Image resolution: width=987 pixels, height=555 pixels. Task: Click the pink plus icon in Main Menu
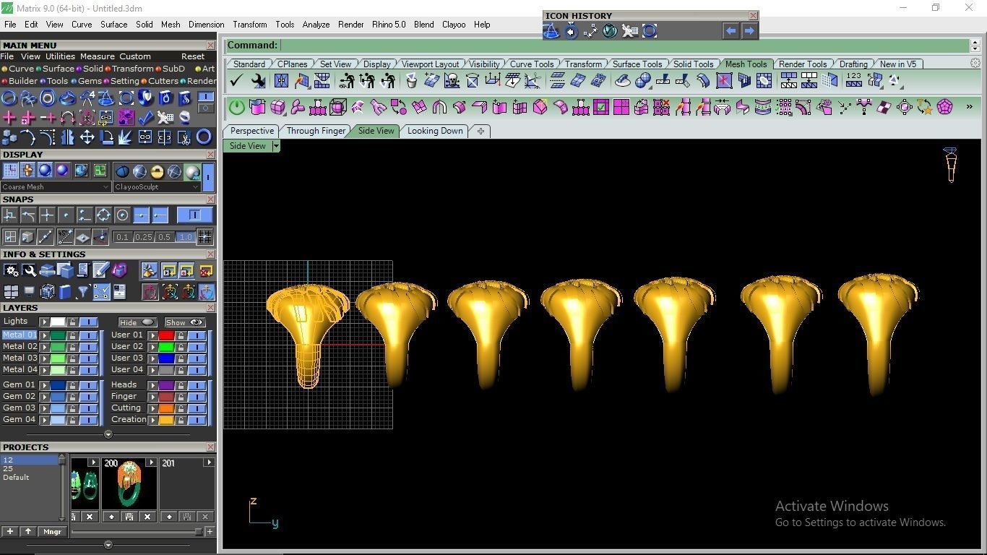point(9,117)
